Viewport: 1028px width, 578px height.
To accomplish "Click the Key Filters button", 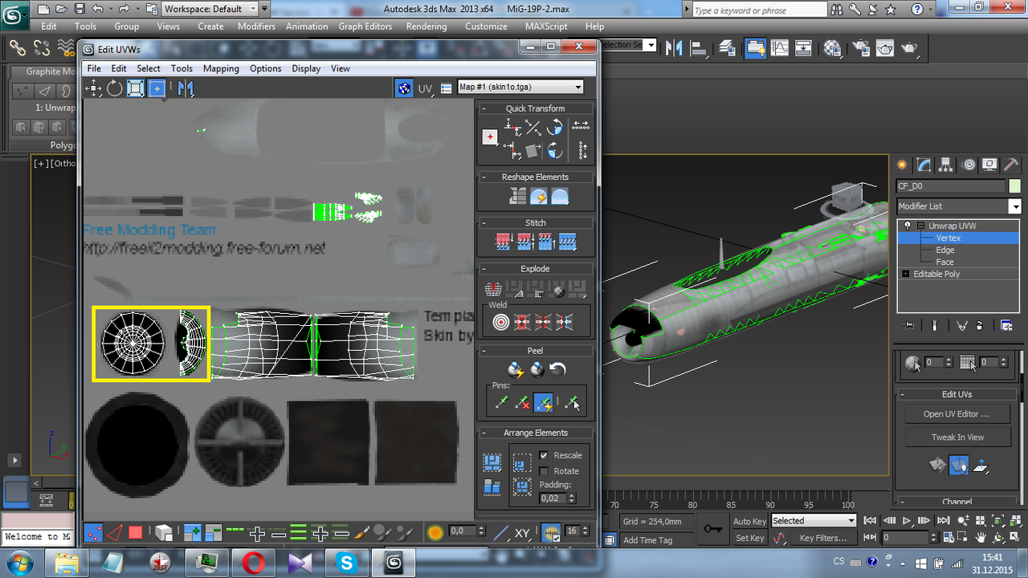I will click(824, 538).
